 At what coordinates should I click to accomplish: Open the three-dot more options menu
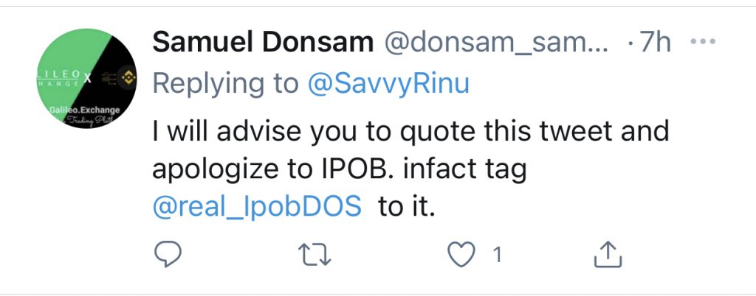click(x=704, y=41)
